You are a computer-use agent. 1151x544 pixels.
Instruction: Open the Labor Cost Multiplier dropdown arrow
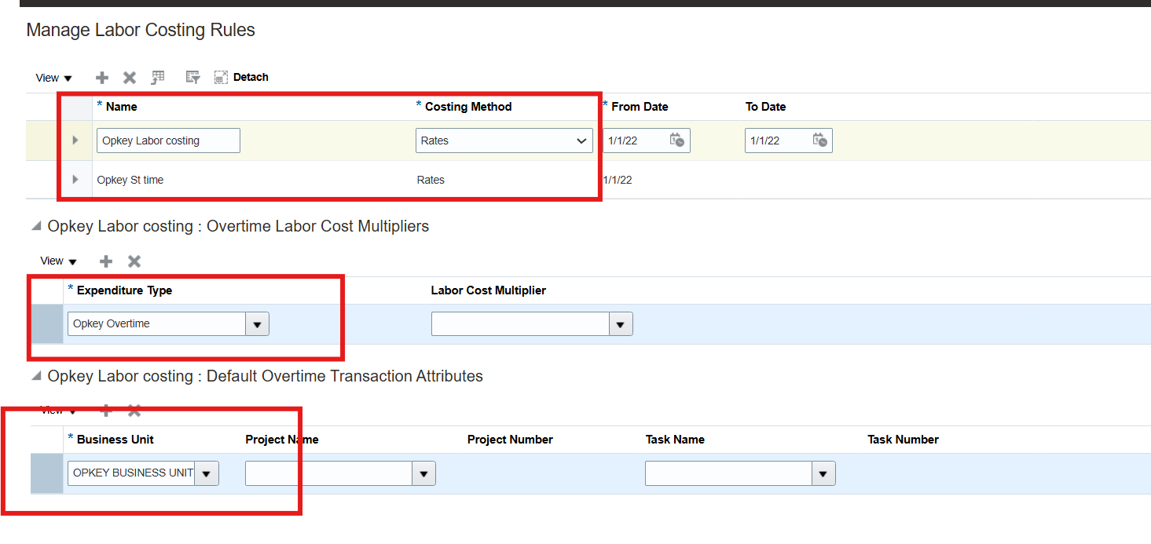tap(621, 324)
